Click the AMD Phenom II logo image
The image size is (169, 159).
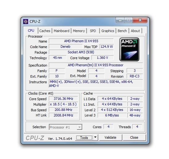click(129, 49)
